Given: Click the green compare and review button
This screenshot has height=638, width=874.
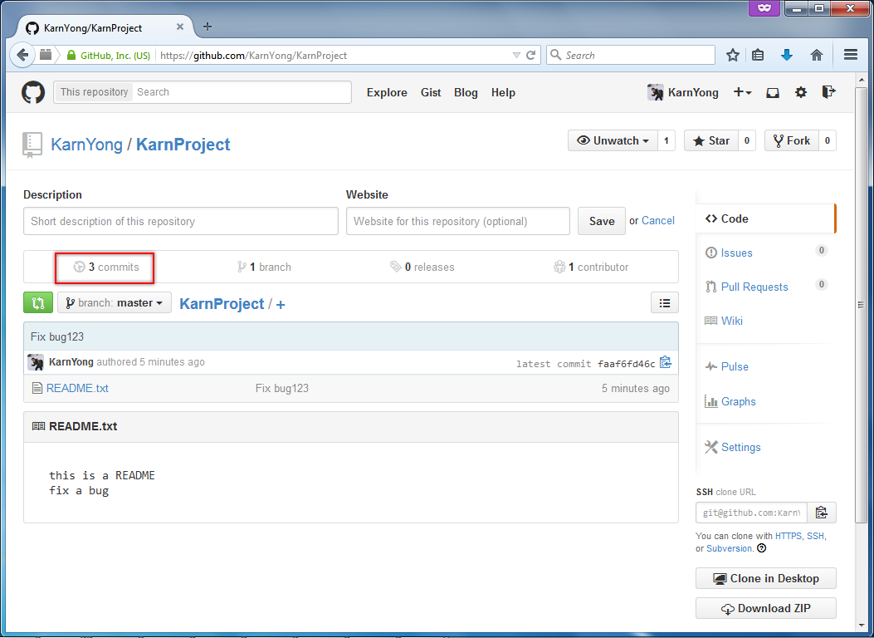Looking at the screenshot, I should coord(38,303).
